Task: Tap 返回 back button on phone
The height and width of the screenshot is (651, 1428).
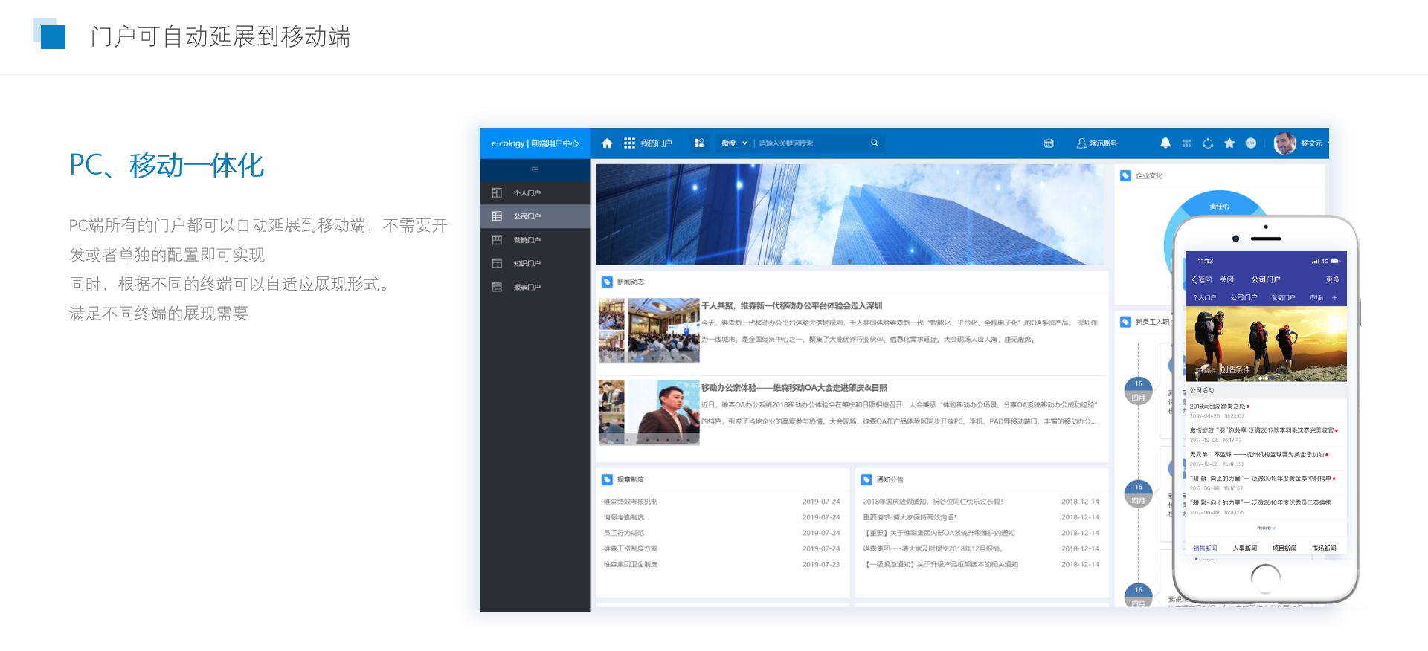Action: tap(1201, 280)
